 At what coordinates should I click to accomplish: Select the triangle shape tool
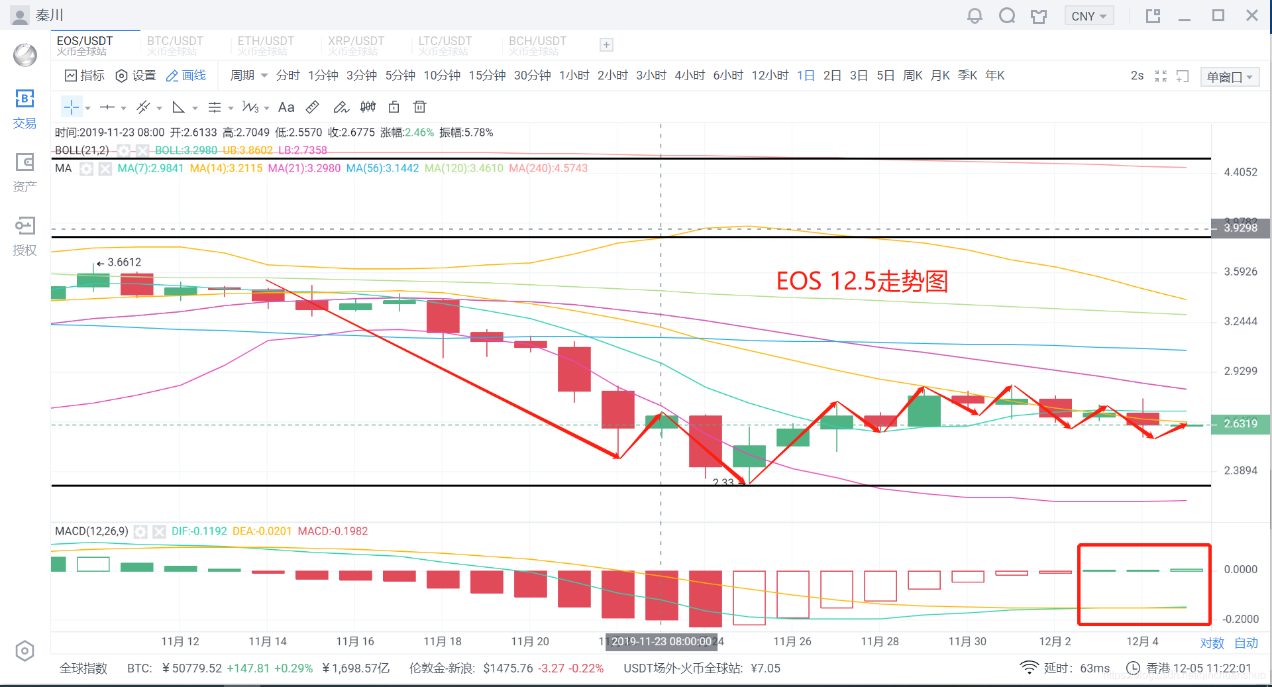[179, 107]
